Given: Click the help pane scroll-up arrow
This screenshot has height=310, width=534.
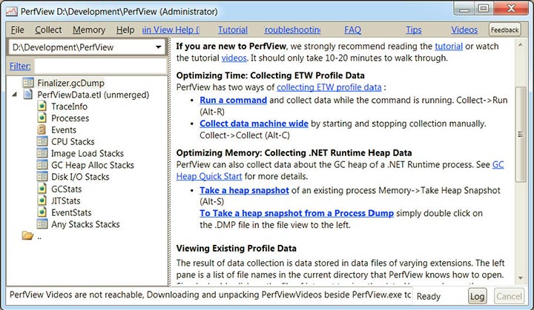Looking at the screenshot, I should pos(521,44).
